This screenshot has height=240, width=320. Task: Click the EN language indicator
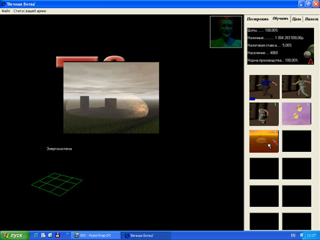292,235
